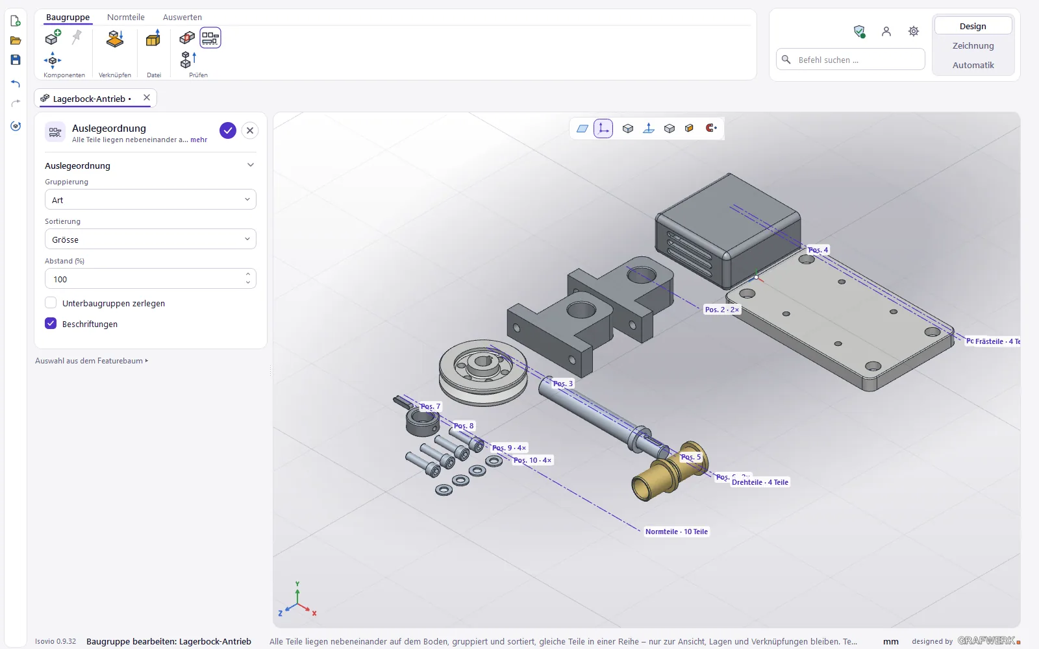Decrease the Abstand value with down arrow

click(248, 283)
